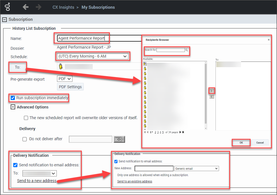Click the Genesys logo icon
The image size is (277, 195).
(x=8, y=7)
